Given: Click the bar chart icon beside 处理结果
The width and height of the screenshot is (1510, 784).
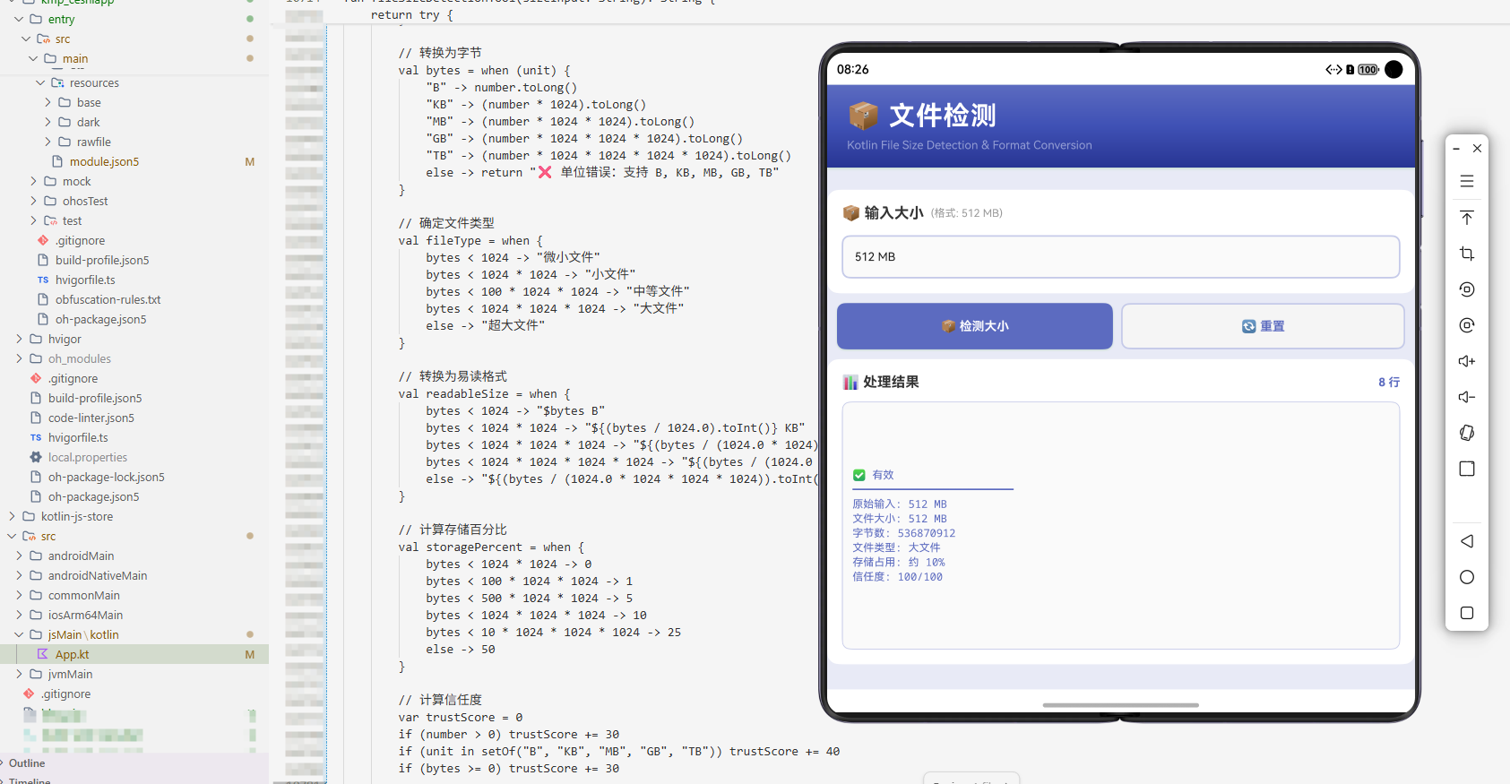Looking at the screenshot, I should [x=850, y=383].
